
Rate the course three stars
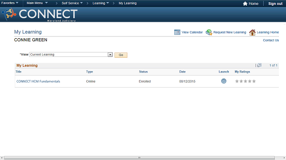245,81
